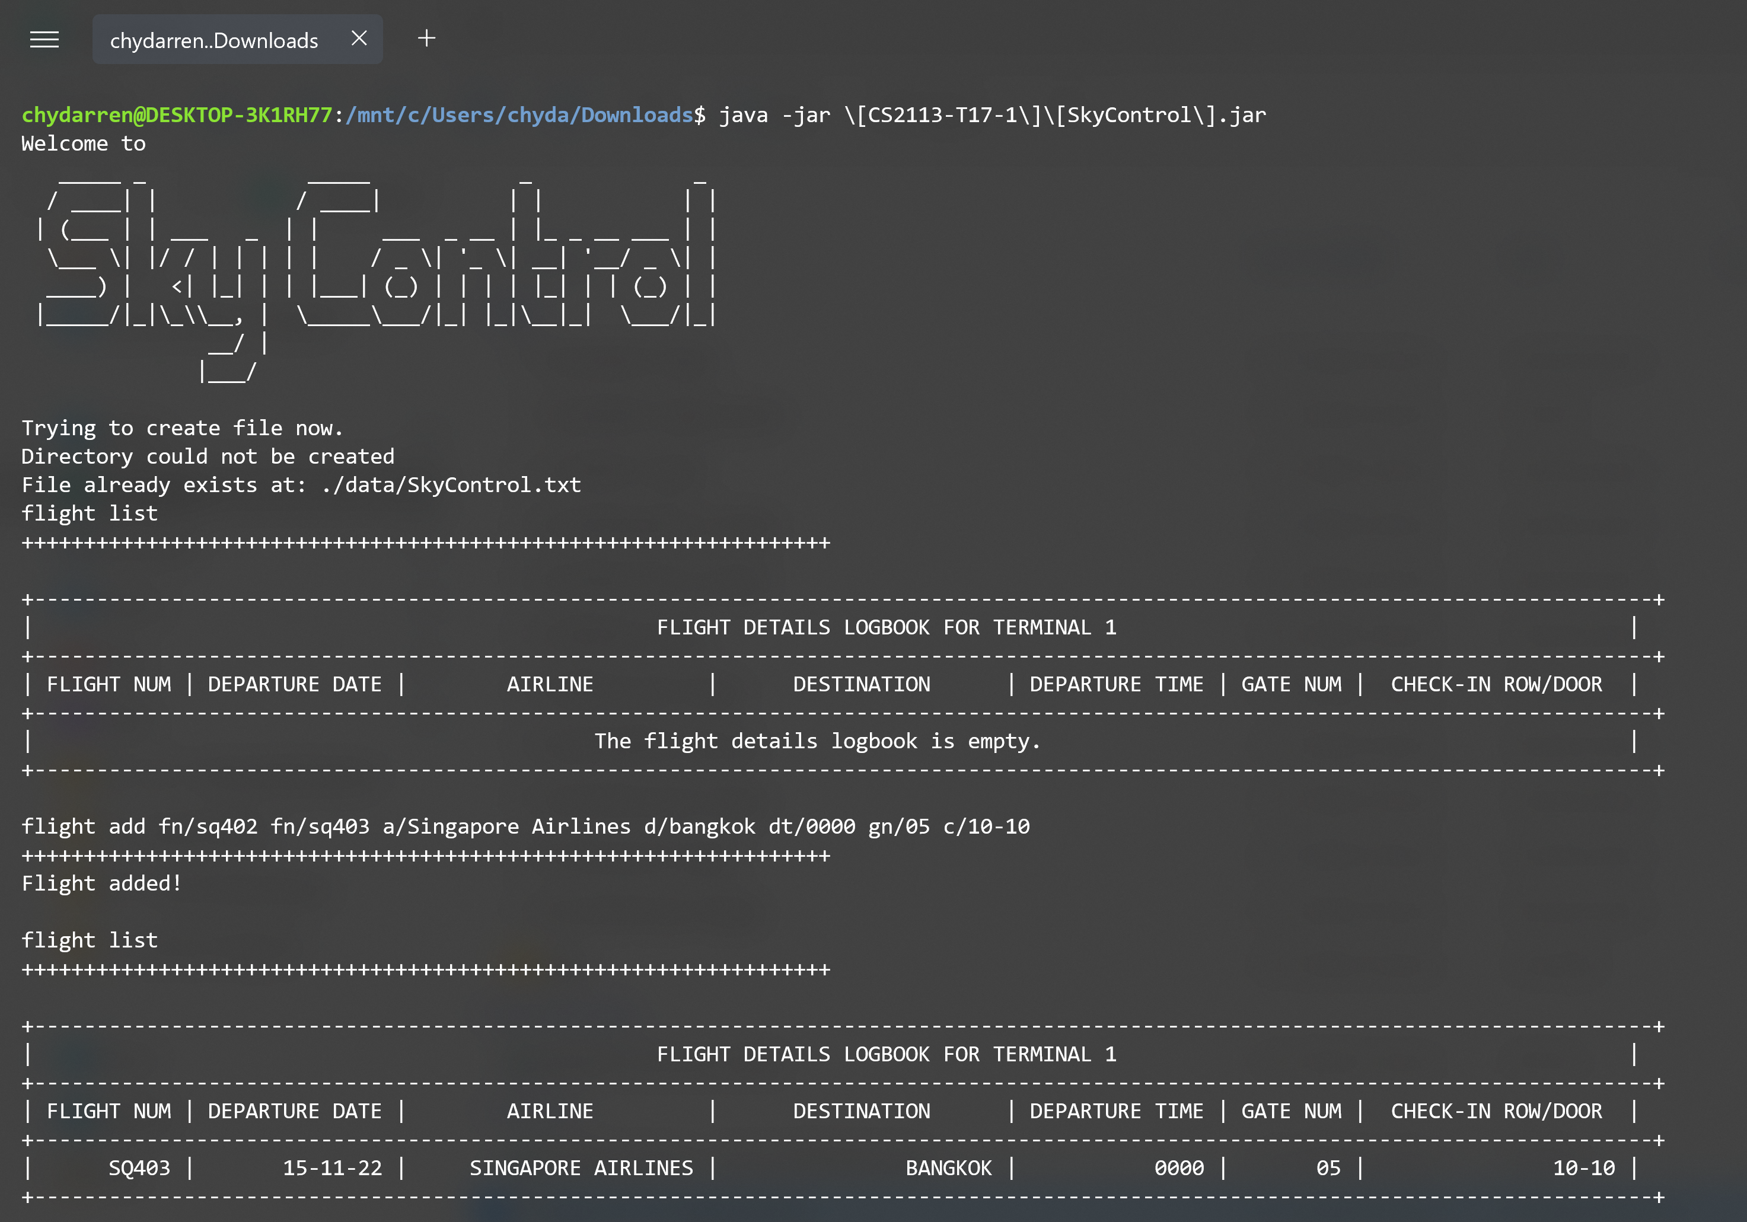Open the hamburger menu icon
This screenshot has width=1747, height=1222.
[x=44, y=40]
